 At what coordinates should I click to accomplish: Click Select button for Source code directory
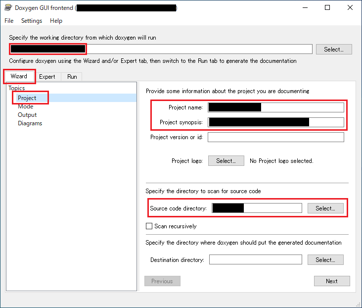[325, 208]
